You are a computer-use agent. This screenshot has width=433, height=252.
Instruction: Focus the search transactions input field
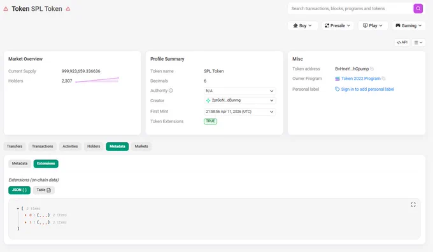(x=351, y=8)
